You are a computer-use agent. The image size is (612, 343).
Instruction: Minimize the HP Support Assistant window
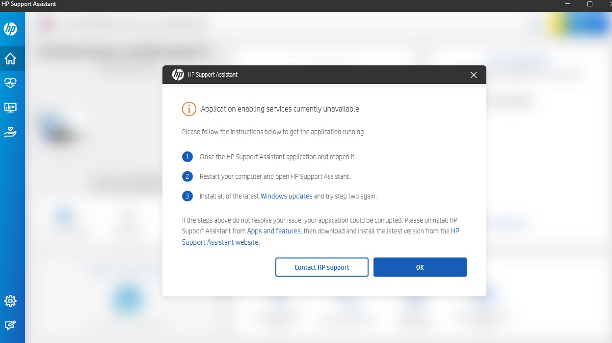click(x=568, y=4)
